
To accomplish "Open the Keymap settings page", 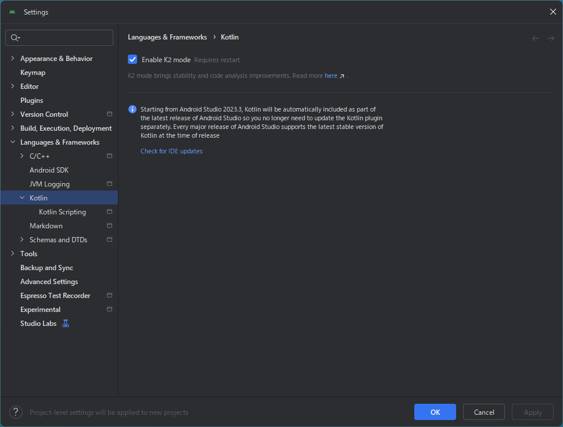I will pos(33,73).
